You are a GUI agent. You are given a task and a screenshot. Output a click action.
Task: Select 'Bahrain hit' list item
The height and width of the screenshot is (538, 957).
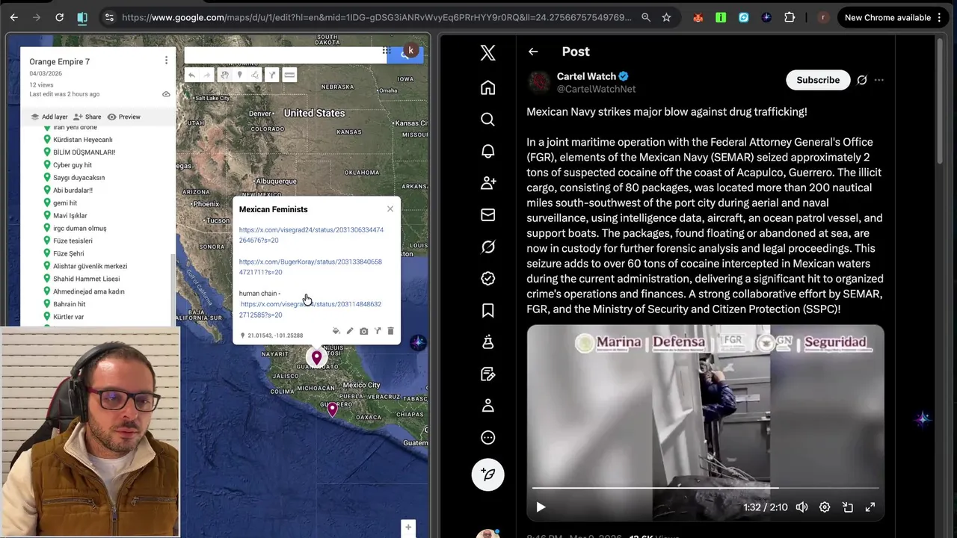69,304
